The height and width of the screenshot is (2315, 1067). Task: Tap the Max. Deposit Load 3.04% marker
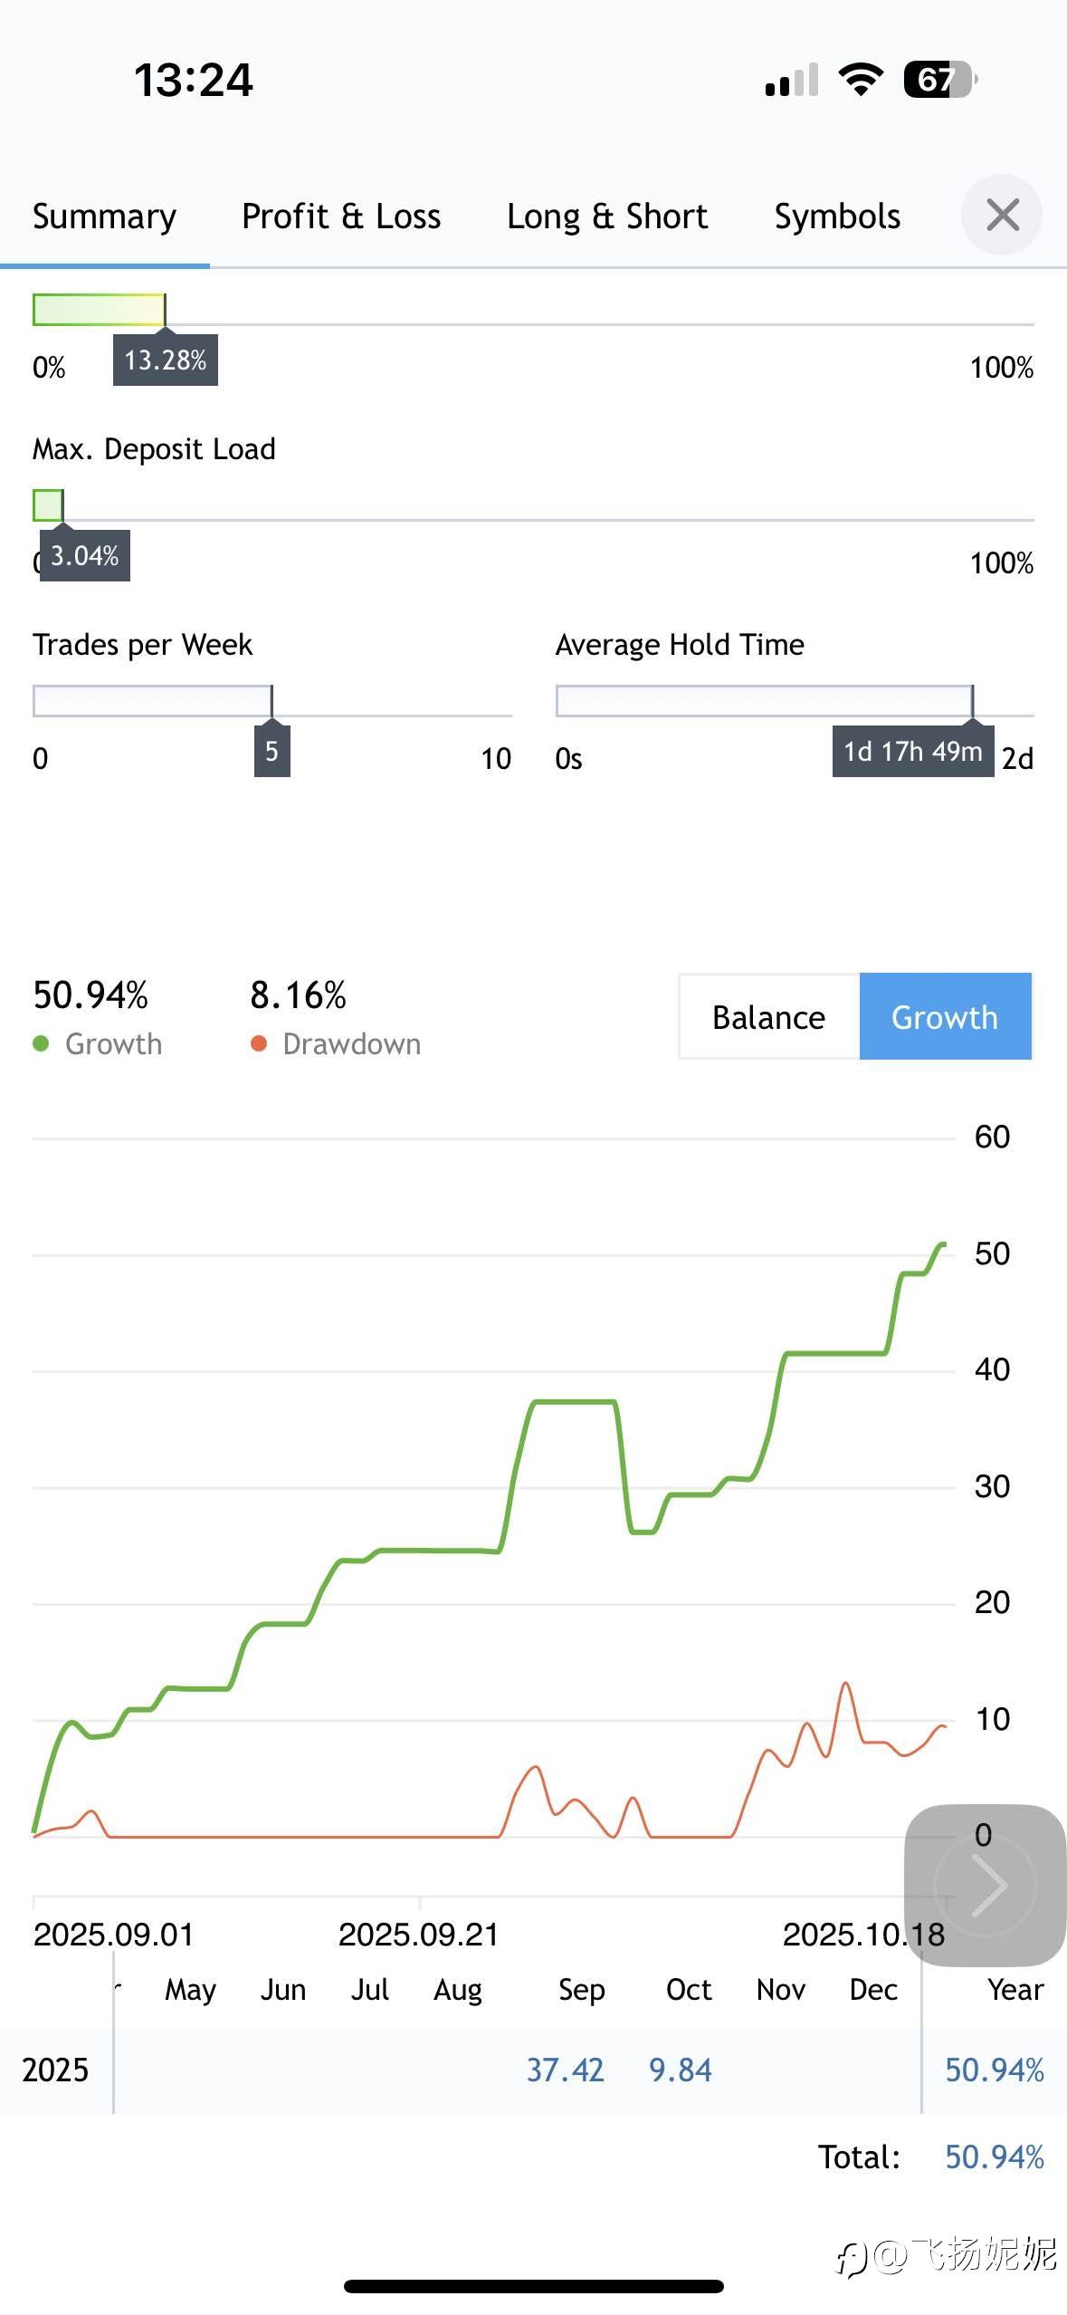point(85,555)
